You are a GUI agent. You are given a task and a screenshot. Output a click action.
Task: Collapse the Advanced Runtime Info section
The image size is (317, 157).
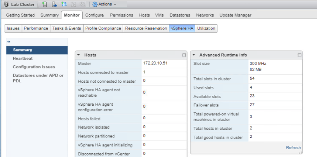194,55
